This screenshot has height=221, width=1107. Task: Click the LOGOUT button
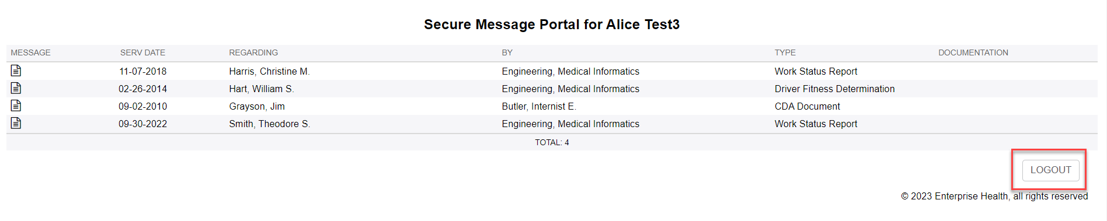[x=1050, y=170]
